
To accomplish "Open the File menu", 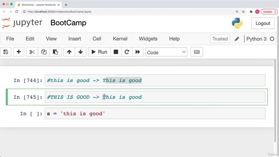I will tap(10, 39).
